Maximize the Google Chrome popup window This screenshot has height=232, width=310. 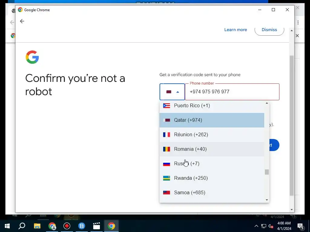[273, 10]
